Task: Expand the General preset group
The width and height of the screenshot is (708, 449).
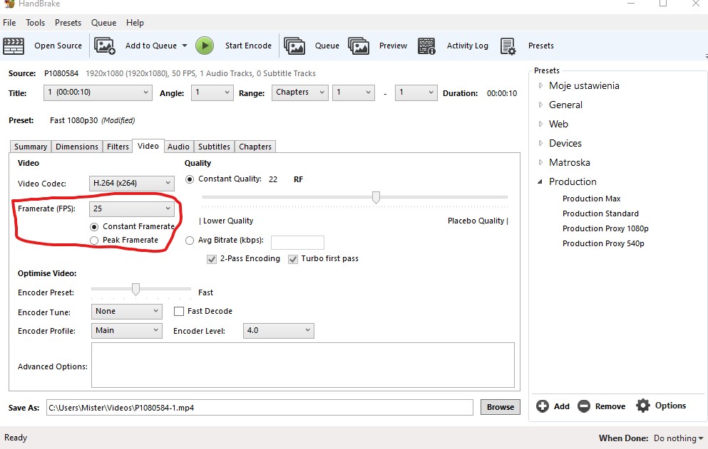Action: [540, 105]
